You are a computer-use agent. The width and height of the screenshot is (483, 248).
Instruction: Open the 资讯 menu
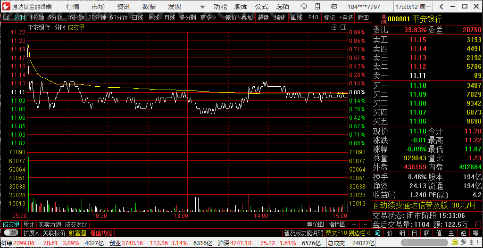pyautogui.click(x=124, y=7)
